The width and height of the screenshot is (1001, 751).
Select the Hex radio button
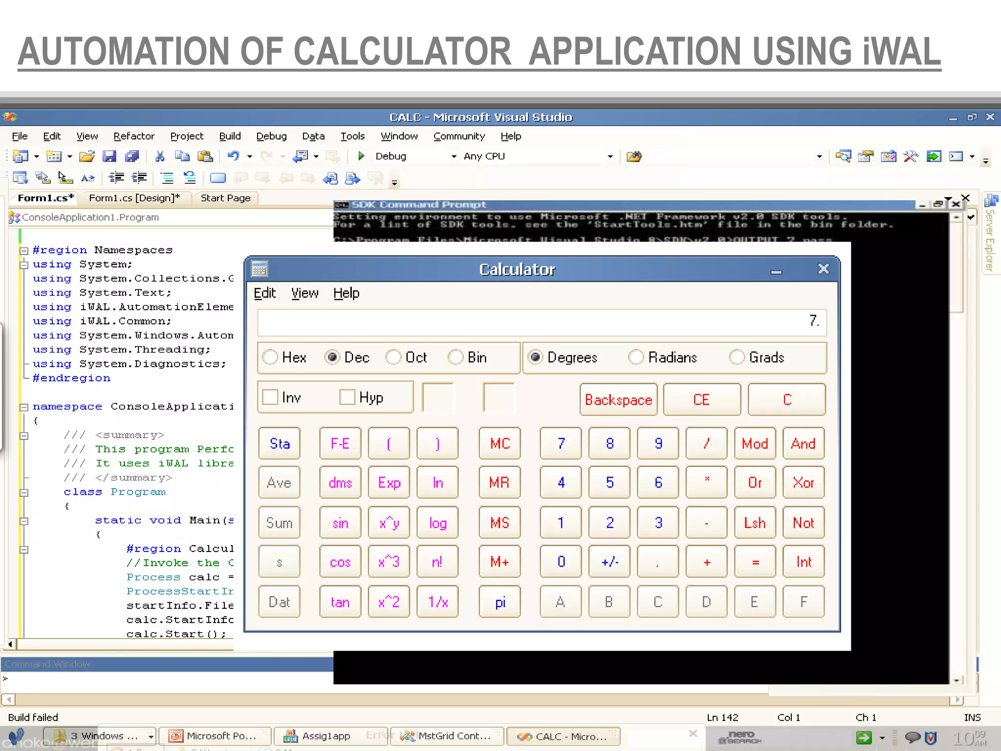[270, 357]
